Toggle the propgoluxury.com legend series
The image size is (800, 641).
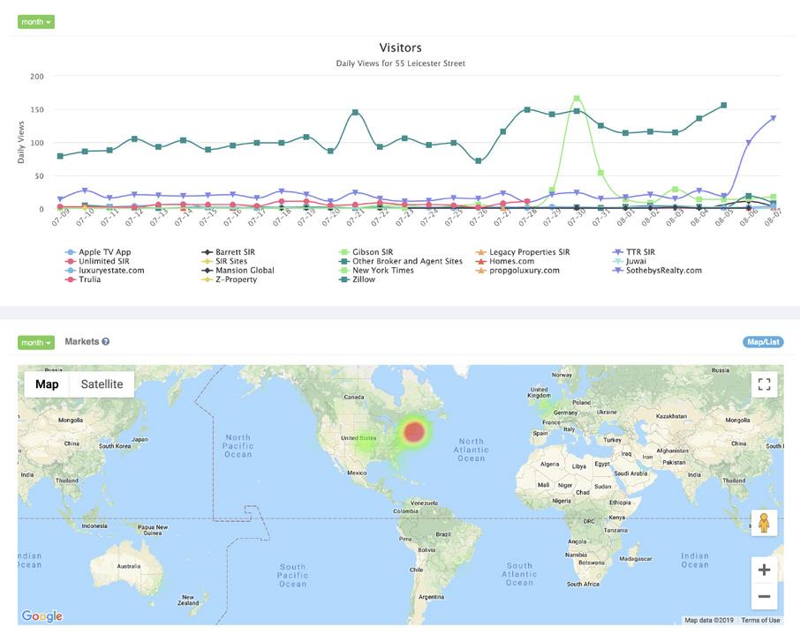click(517, 270)
